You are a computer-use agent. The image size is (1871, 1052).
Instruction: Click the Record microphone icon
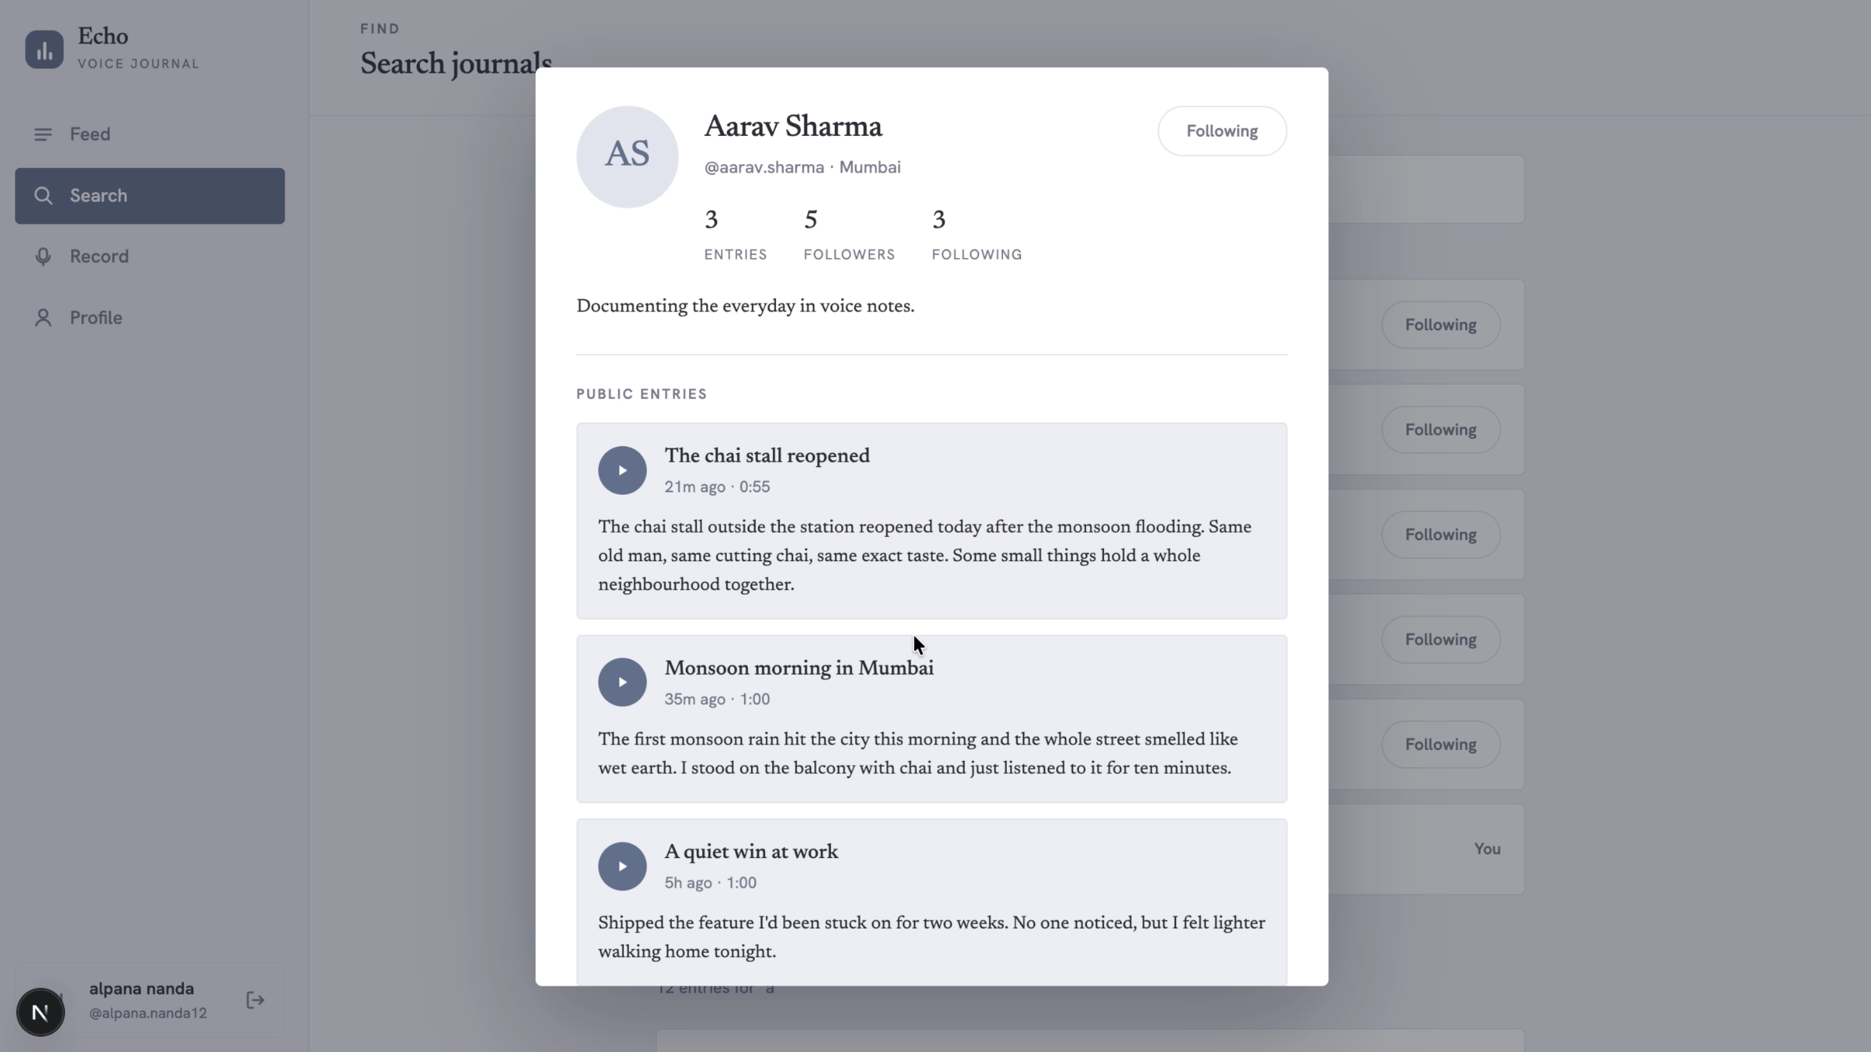click(x=43, y=257)
